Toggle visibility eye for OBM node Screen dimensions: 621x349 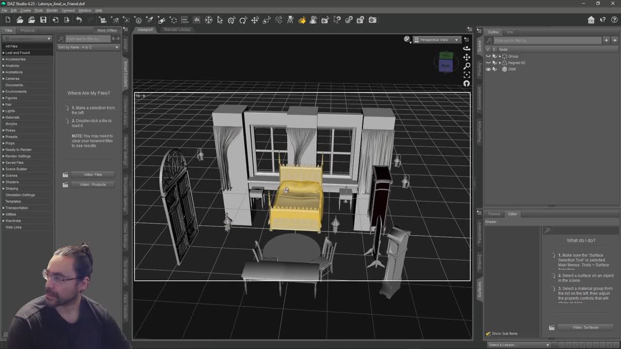[488, 69]
